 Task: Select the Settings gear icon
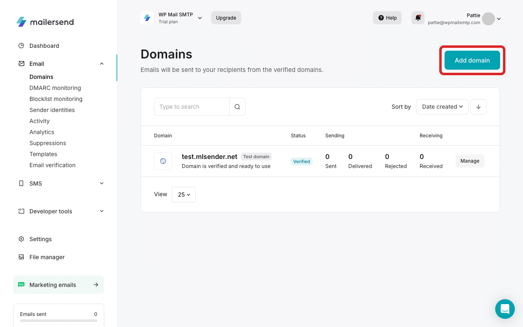point(21,239)
